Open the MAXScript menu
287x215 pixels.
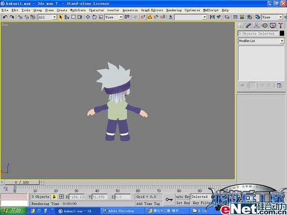(x=211, y=10)
